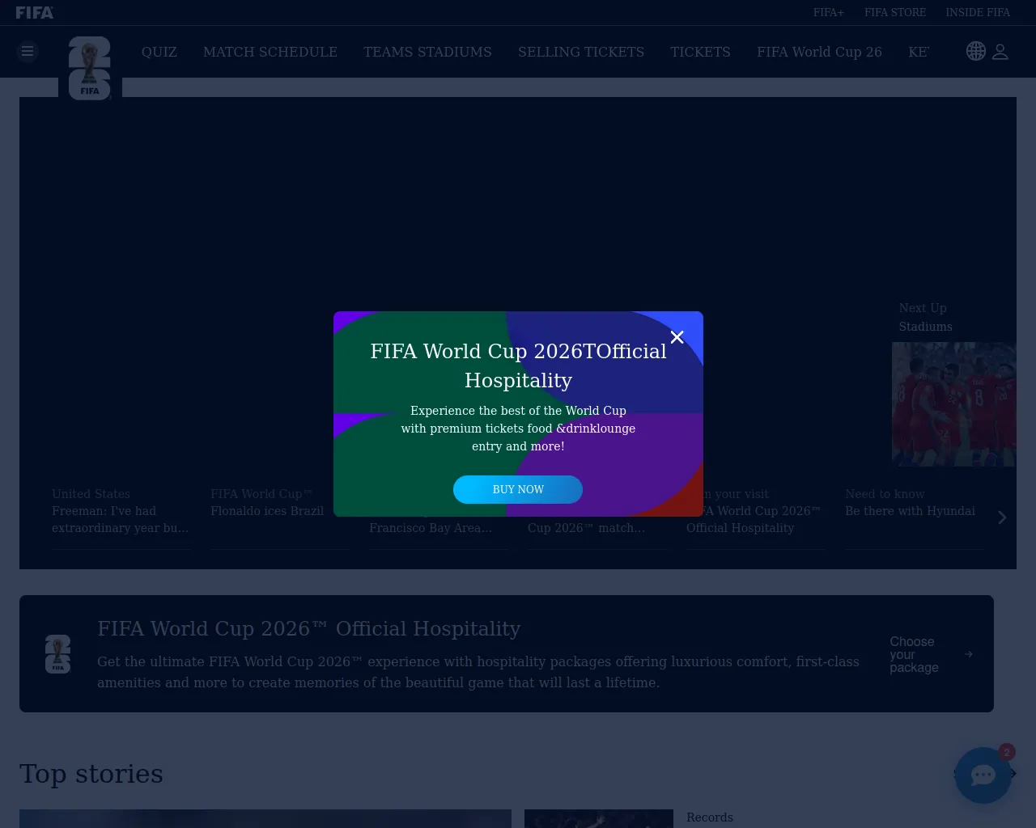Open TEAMS STADIUMS navigation item
1036x828 pixels.
click(427, 52)
